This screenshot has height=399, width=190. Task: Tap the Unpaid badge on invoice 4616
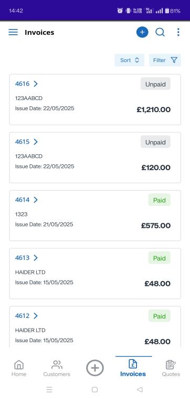(x=155, y=84)
